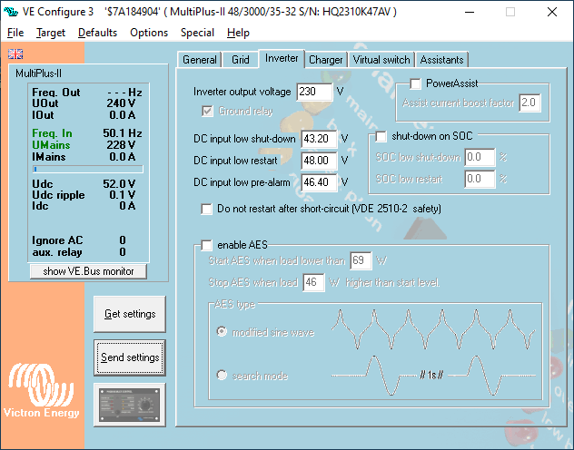
Task: Click the Get settings button
Action: click(x=130, y=314)
